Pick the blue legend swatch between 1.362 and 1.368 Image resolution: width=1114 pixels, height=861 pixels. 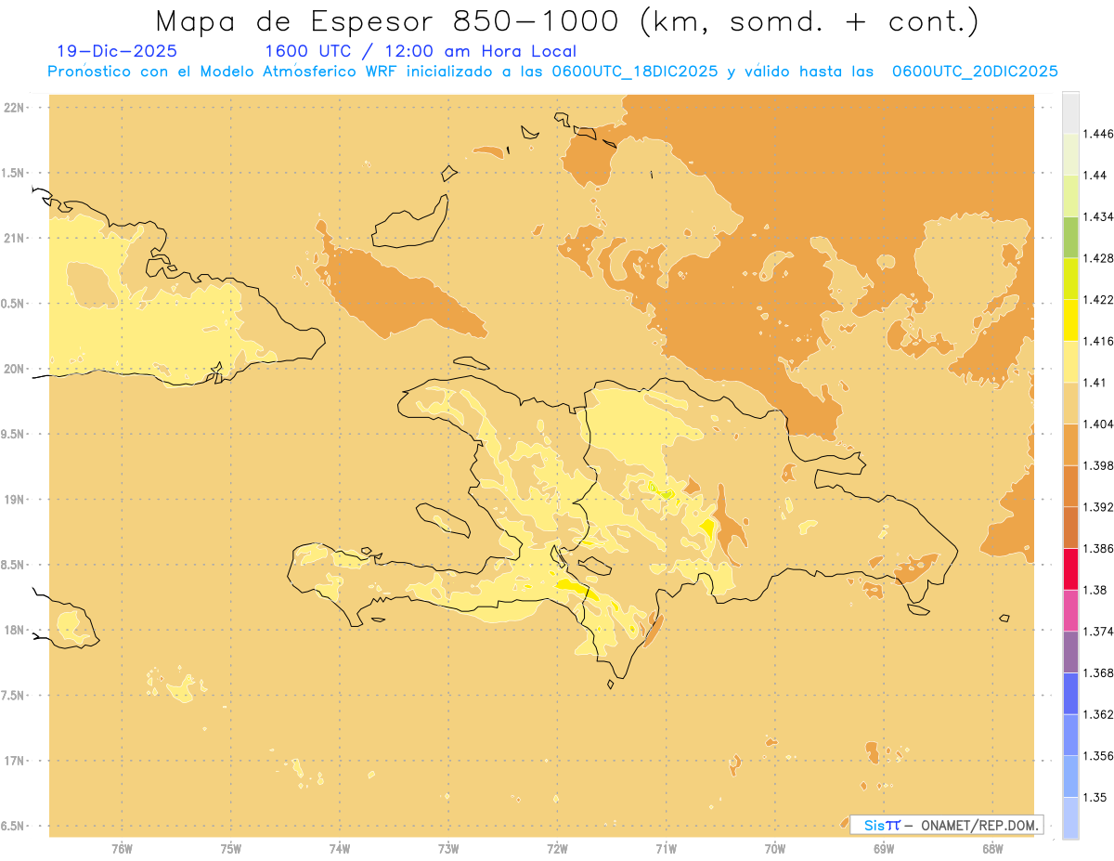[1070, 693]
